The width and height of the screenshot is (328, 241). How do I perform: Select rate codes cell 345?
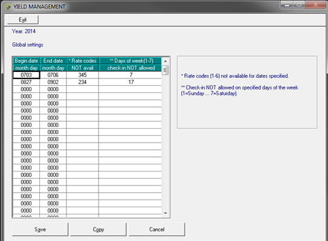tap(82, 75)
